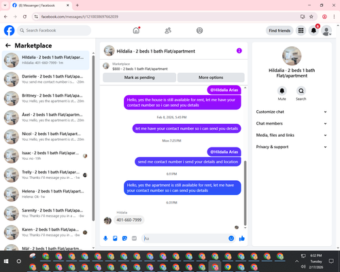Open the account avatar menu
The image size is (340, 272).
tap(326, 31)
